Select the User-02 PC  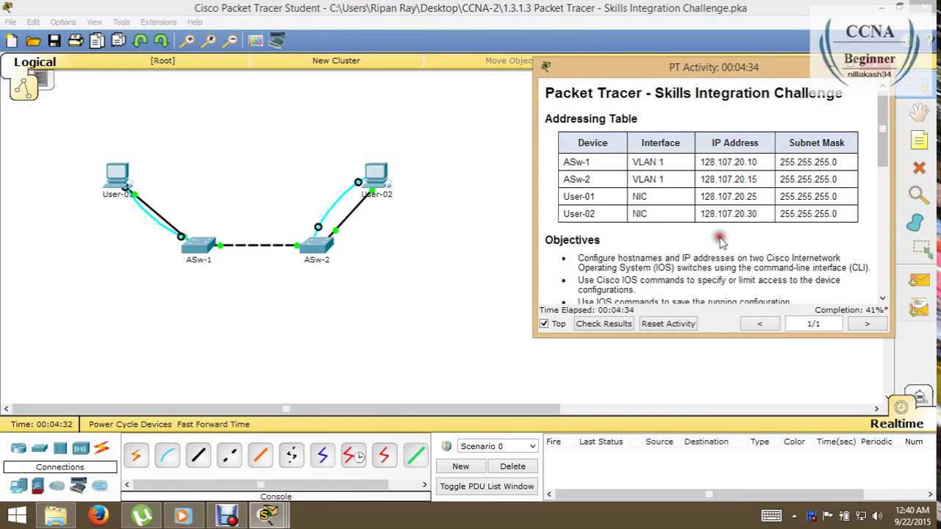click(376, 176)
